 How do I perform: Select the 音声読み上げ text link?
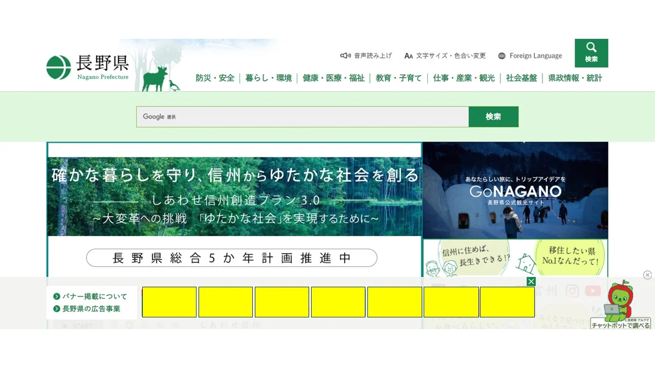373,56
